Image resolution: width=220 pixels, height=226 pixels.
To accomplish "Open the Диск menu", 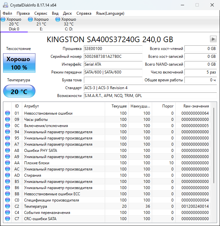I will pyautogui.click(x=67, y=13).
